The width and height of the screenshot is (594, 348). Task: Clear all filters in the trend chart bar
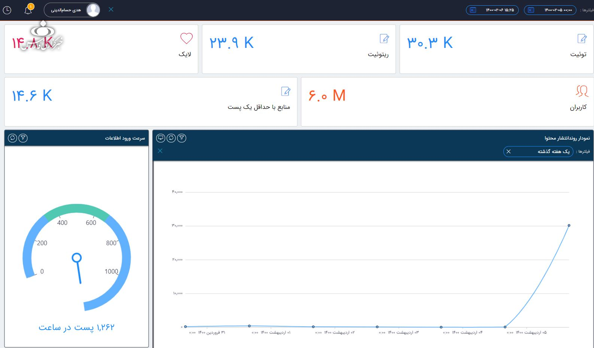[x=160, y=151]
